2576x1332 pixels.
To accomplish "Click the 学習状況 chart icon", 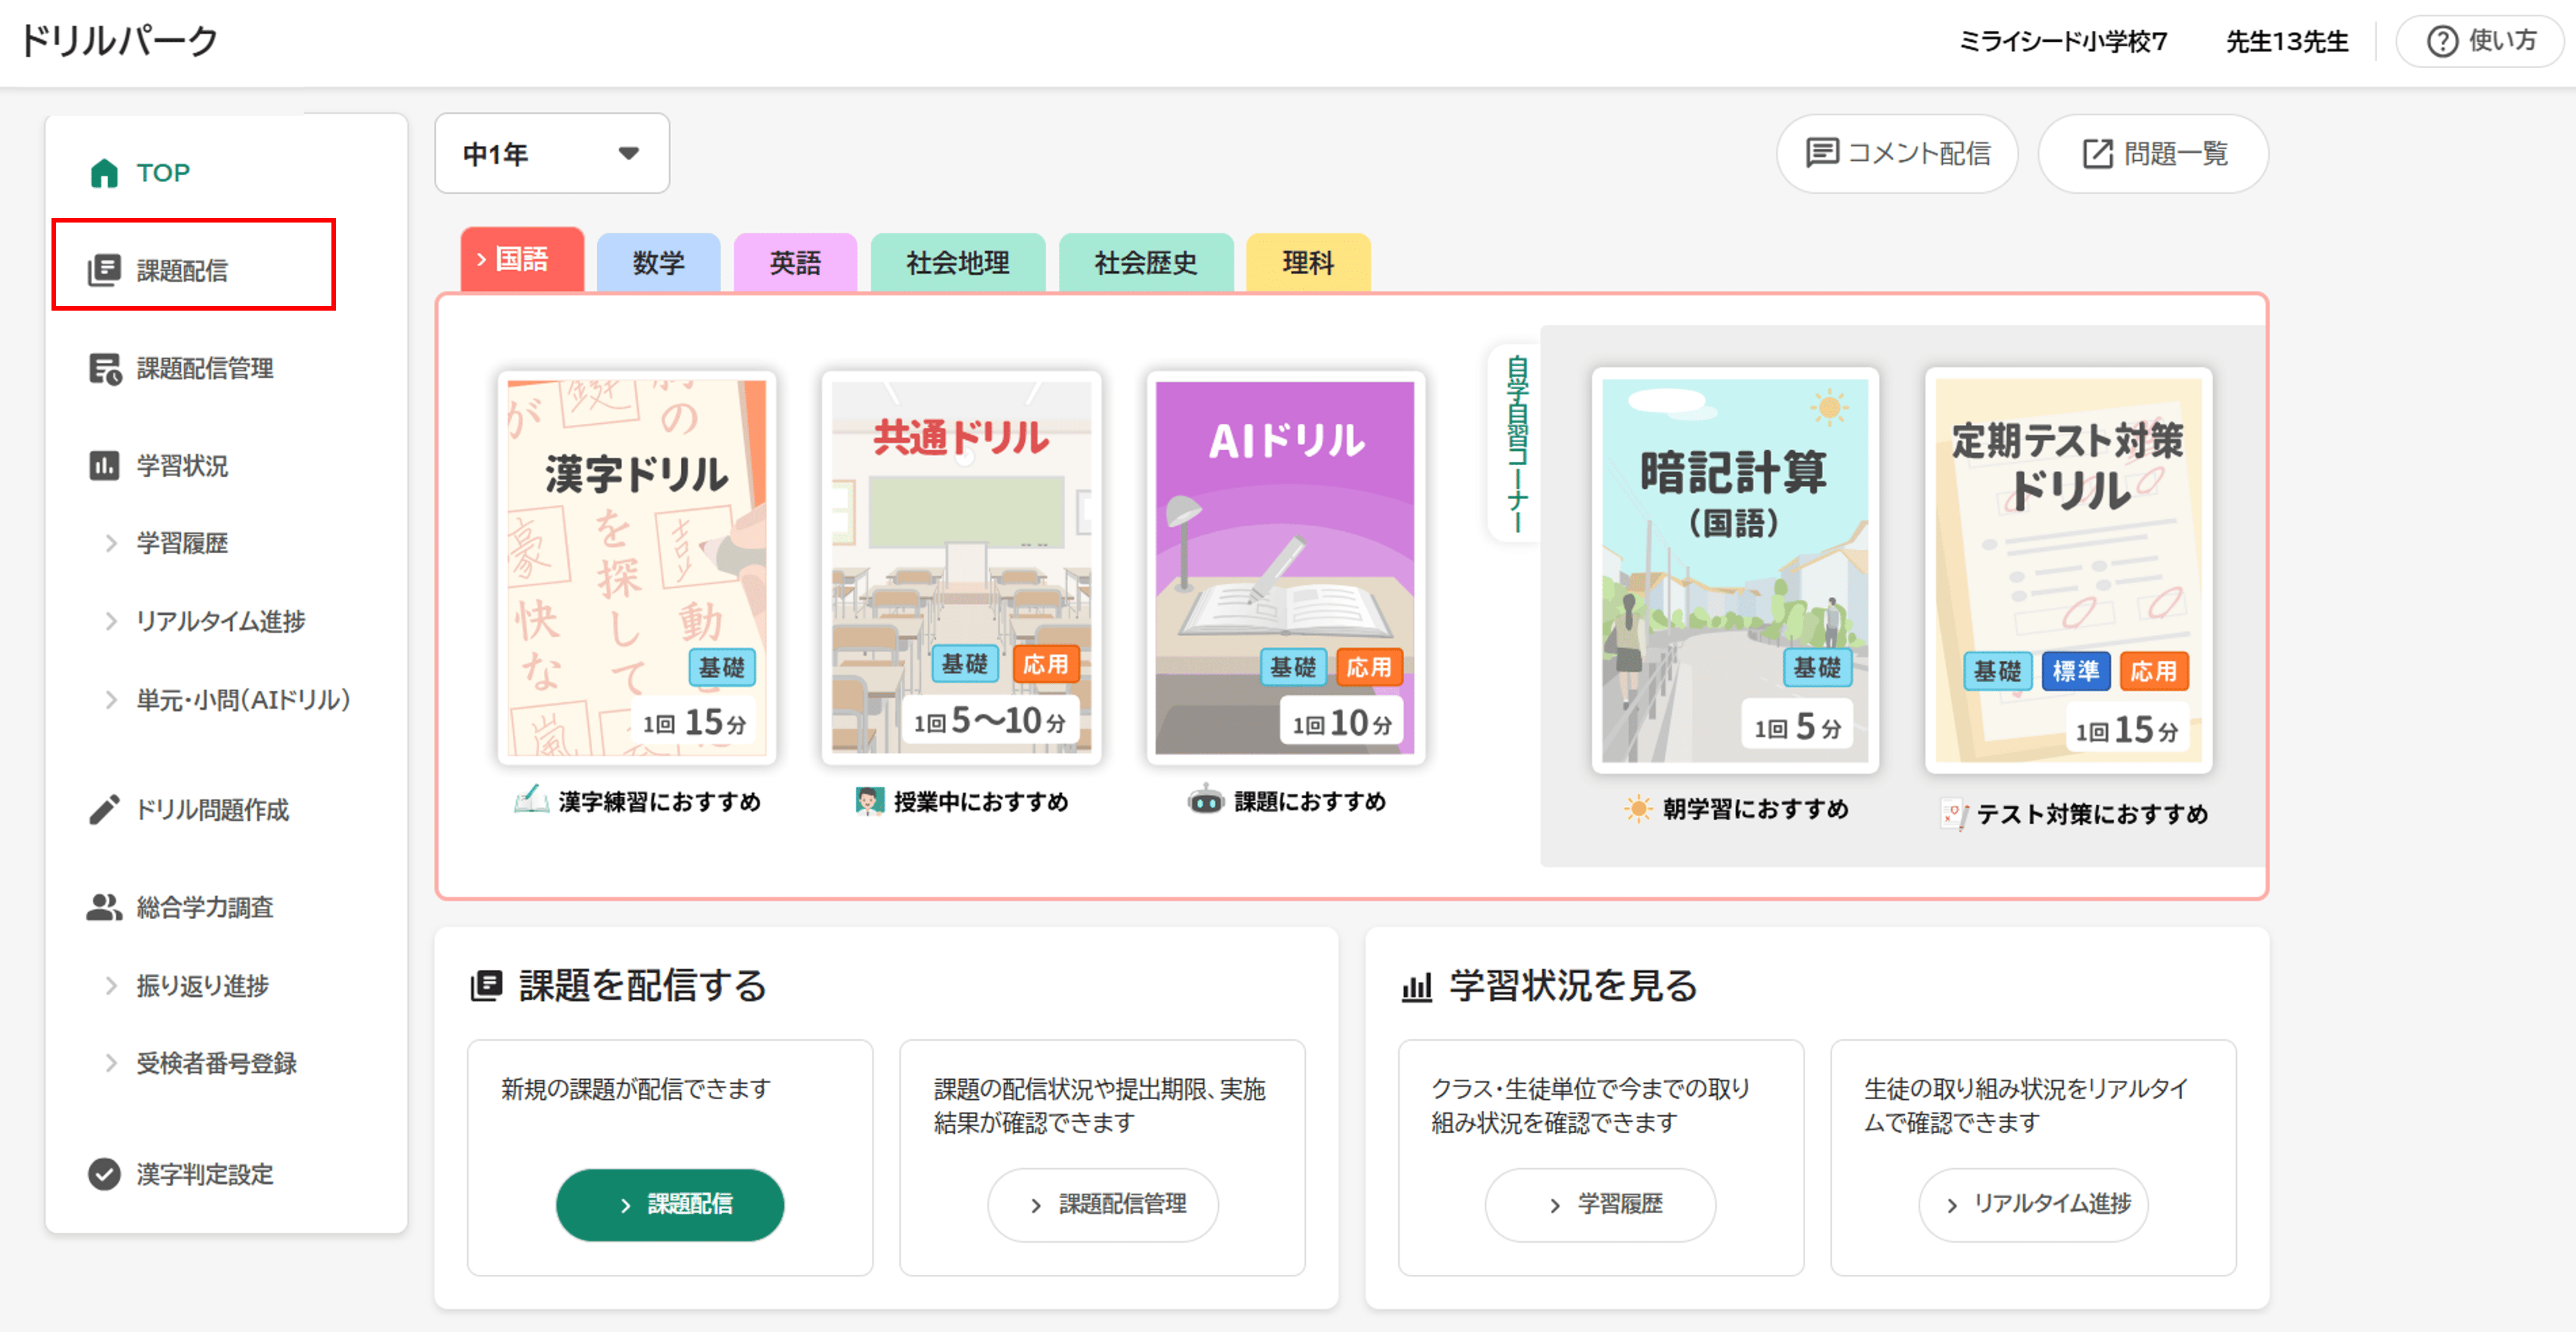I will tap(104, 466).
